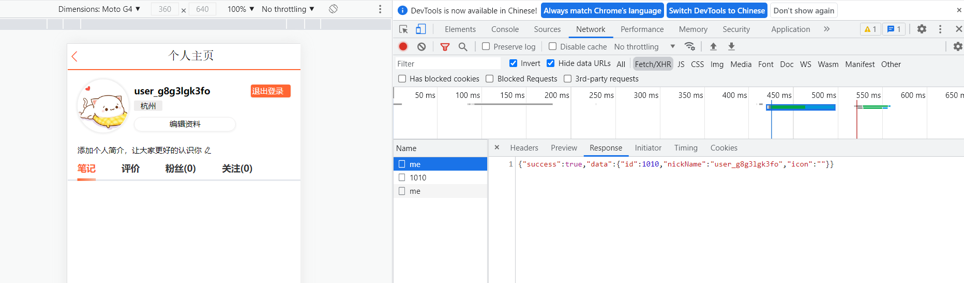
Task: Clear the network log
Action: [421, 46]
